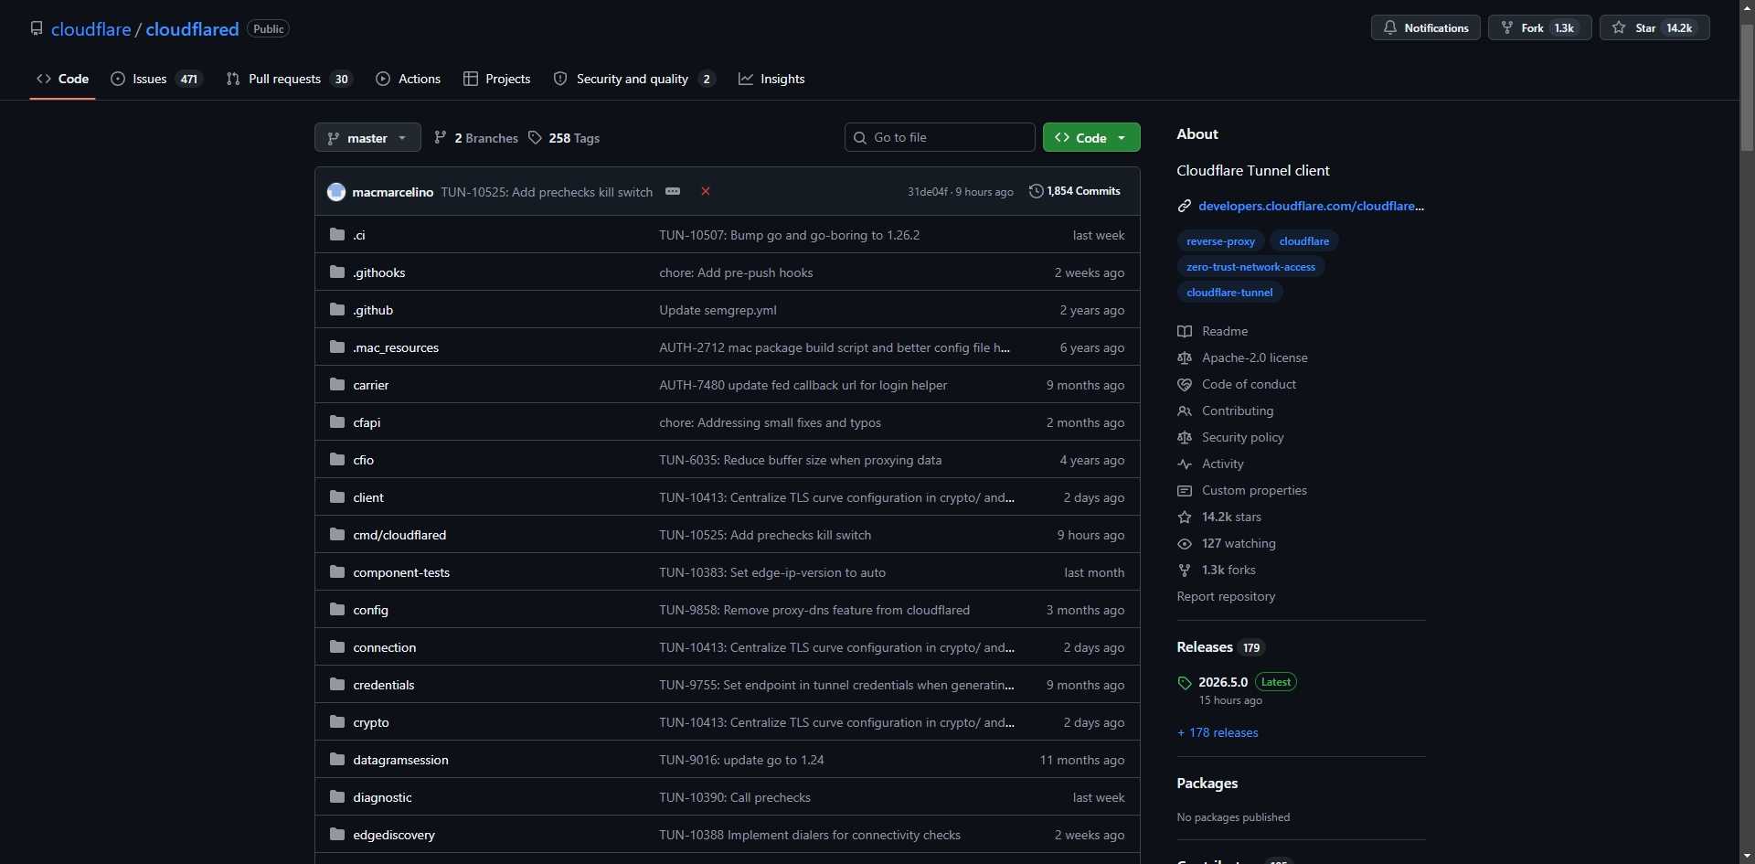This screenshot has width=1755, height=864.
Task: Click the people icon beside Contributing
Action: pyautogui.click(x=1185, y=411)
